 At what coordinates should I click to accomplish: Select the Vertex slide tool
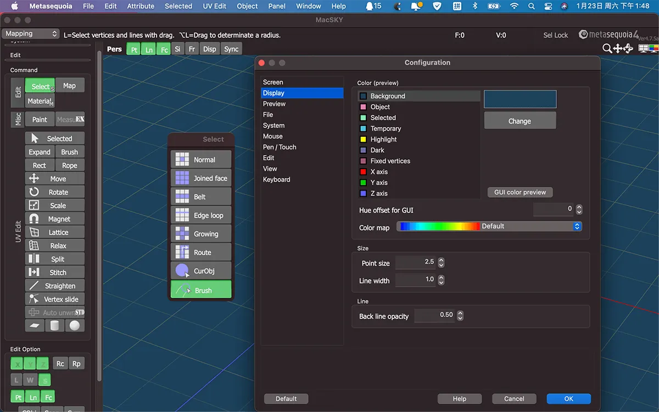[55, 299]
